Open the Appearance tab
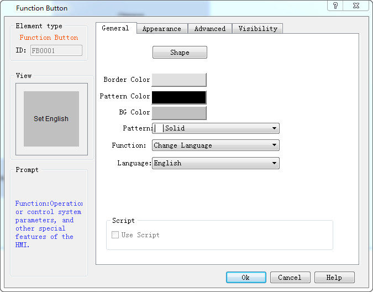The height and width of the screenshot is (292, 373). (x=162, y=29)
